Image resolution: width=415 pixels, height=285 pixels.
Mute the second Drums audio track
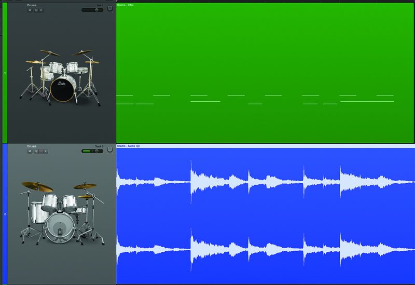[30, 151]
